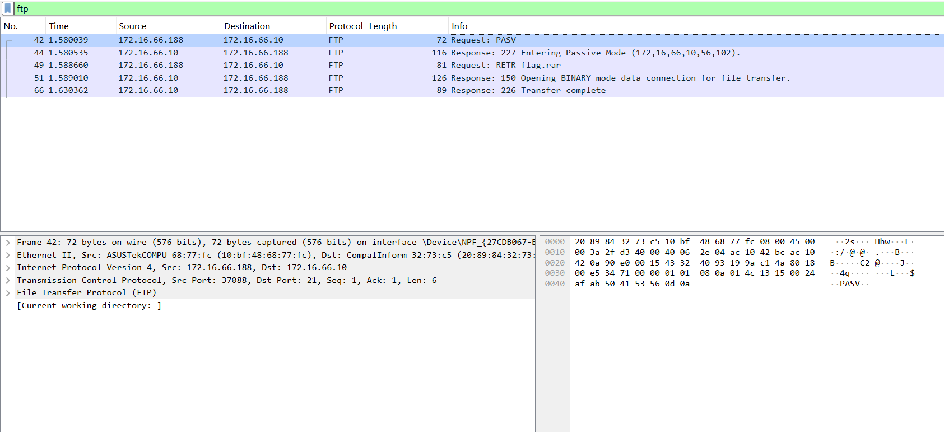Screen dimensions: 944x432
Task: Expand the File Transfer Protocol (FTP) node
Action: pos(8,293)
